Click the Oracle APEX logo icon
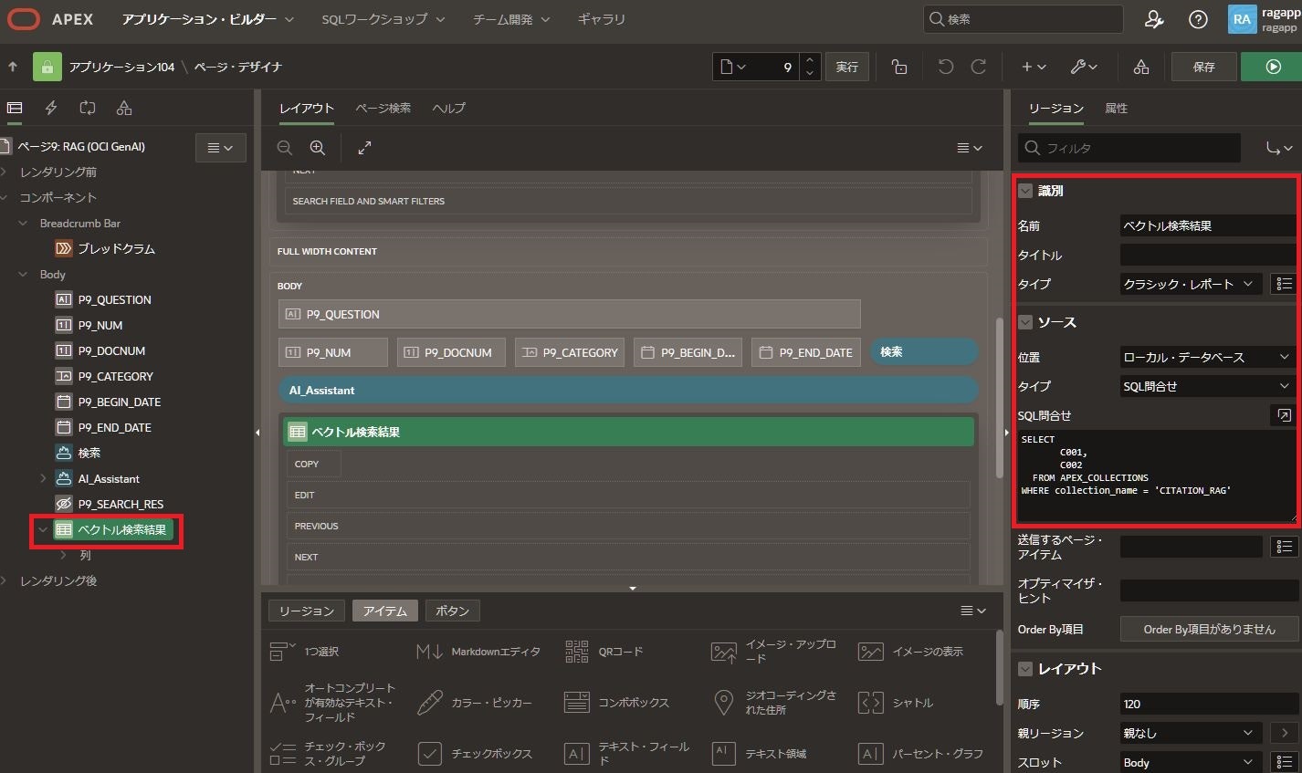This screenshot has width=1302, height=773. pyautogui.click(x=24, y=19)
